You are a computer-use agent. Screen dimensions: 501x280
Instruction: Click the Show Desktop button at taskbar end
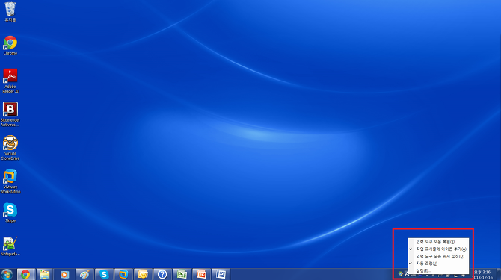point(499,274)
